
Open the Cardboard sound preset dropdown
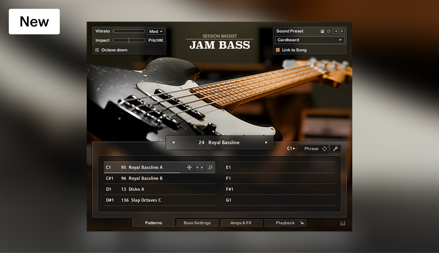[x=310, y=40]
